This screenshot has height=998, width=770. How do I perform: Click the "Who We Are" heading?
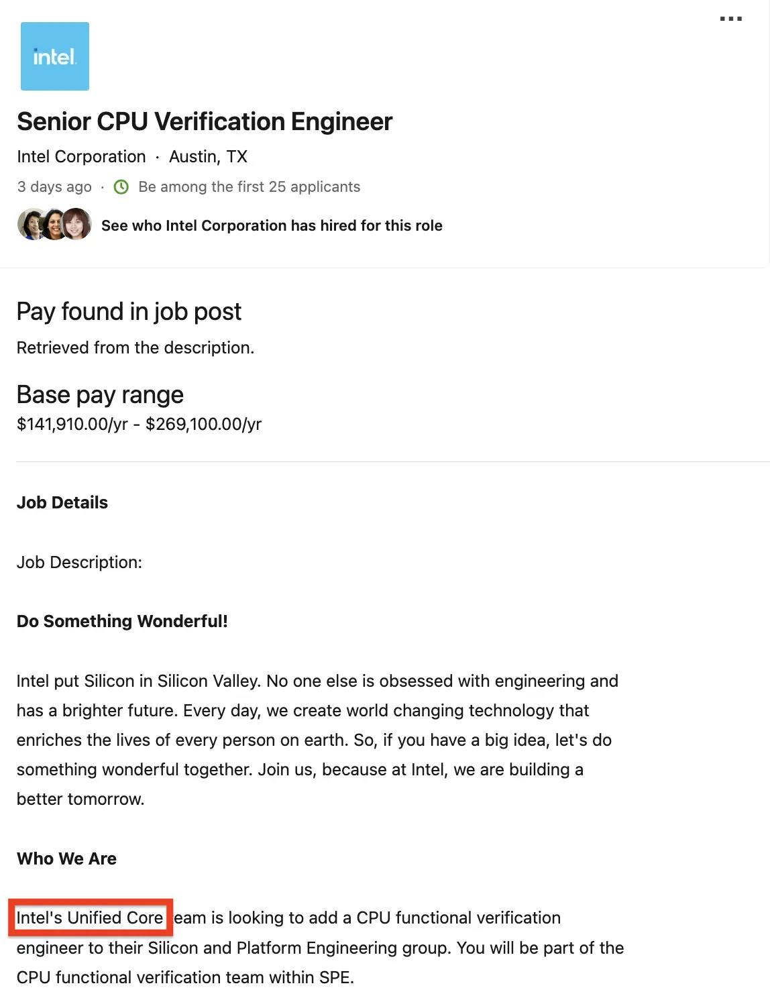(66, 859)
